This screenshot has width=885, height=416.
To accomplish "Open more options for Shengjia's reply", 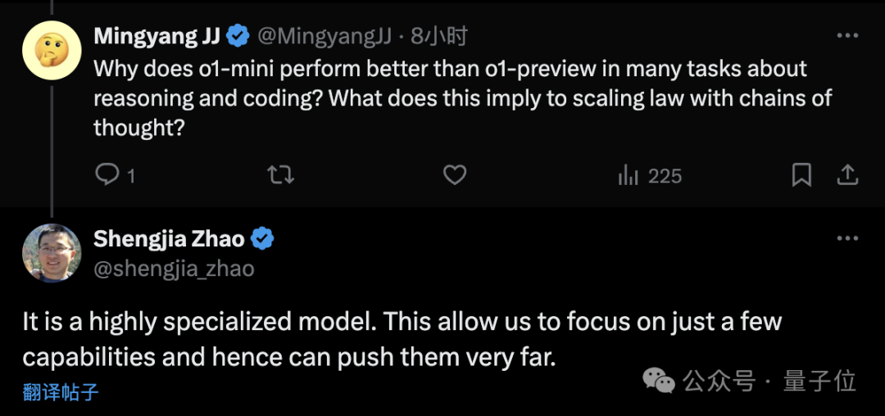I will tap(847, 239).
